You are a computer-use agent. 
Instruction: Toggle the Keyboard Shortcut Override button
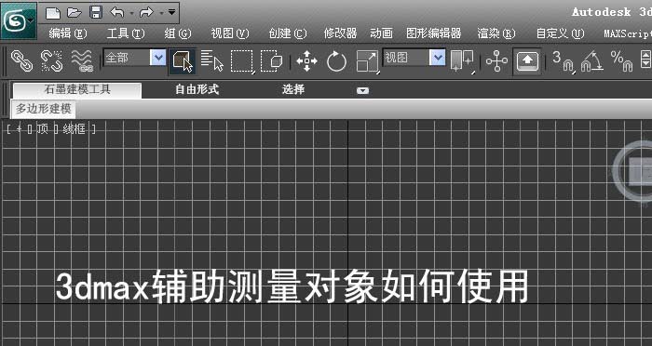[527, 61]
